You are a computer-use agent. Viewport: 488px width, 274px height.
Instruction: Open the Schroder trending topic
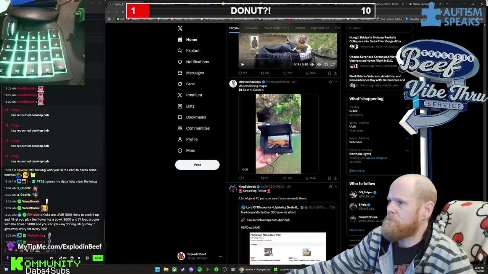coord(356,142)
